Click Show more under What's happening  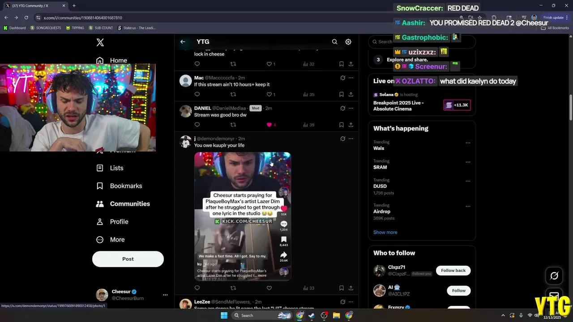coord(385,232)
